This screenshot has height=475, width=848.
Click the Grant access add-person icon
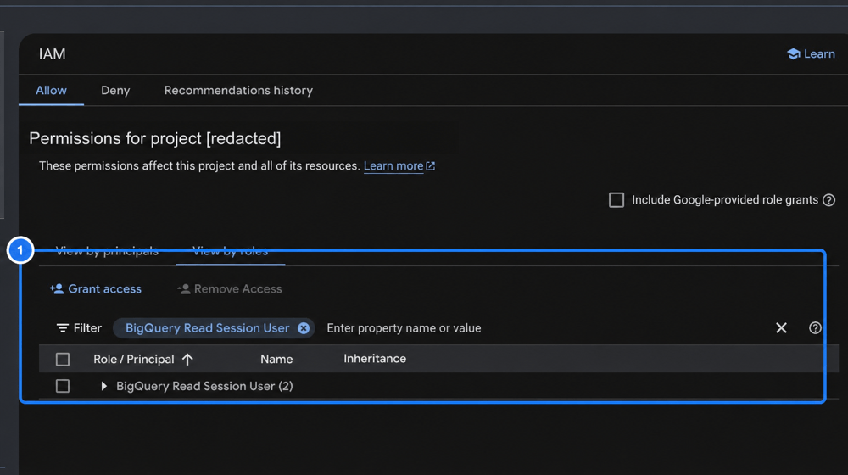coord(57,289)
